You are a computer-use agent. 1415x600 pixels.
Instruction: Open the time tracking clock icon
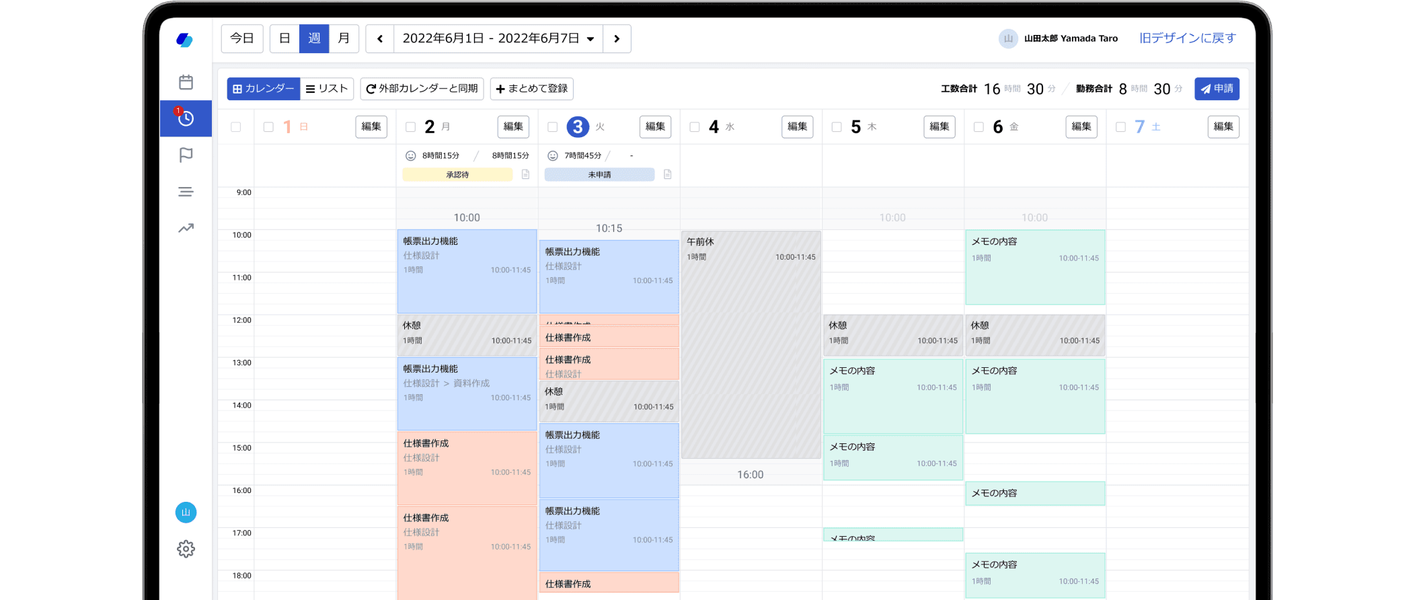(x=186, y=118)
